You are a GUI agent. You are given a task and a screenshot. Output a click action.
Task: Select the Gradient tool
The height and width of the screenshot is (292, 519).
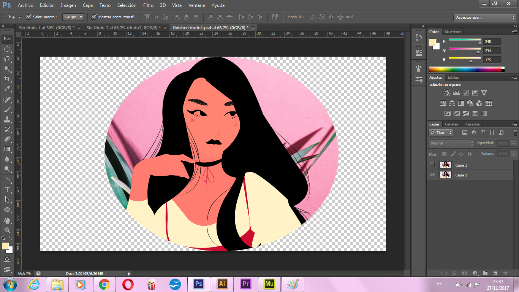tap(7, 149)
